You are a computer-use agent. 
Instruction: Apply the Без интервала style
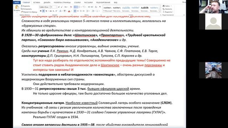coord(116,9)
